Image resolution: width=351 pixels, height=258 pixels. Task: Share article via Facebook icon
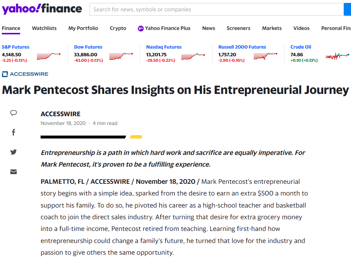(x=14, y=132)
